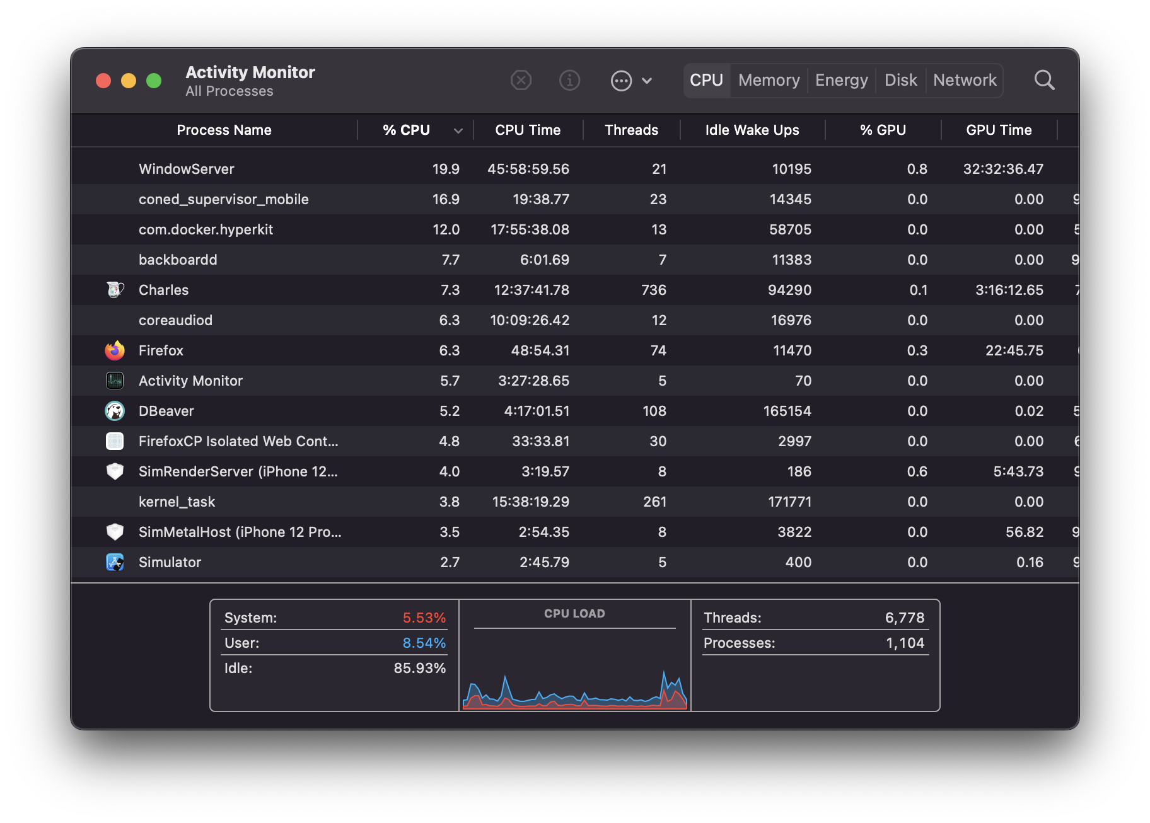Sort processes by Process Name header
Viewport: 1150px width, 823px height.
(224, 130)
